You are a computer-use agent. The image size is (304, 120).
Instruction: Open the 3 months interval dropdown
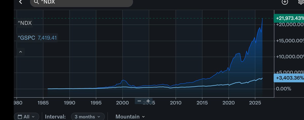click(88, 116)
